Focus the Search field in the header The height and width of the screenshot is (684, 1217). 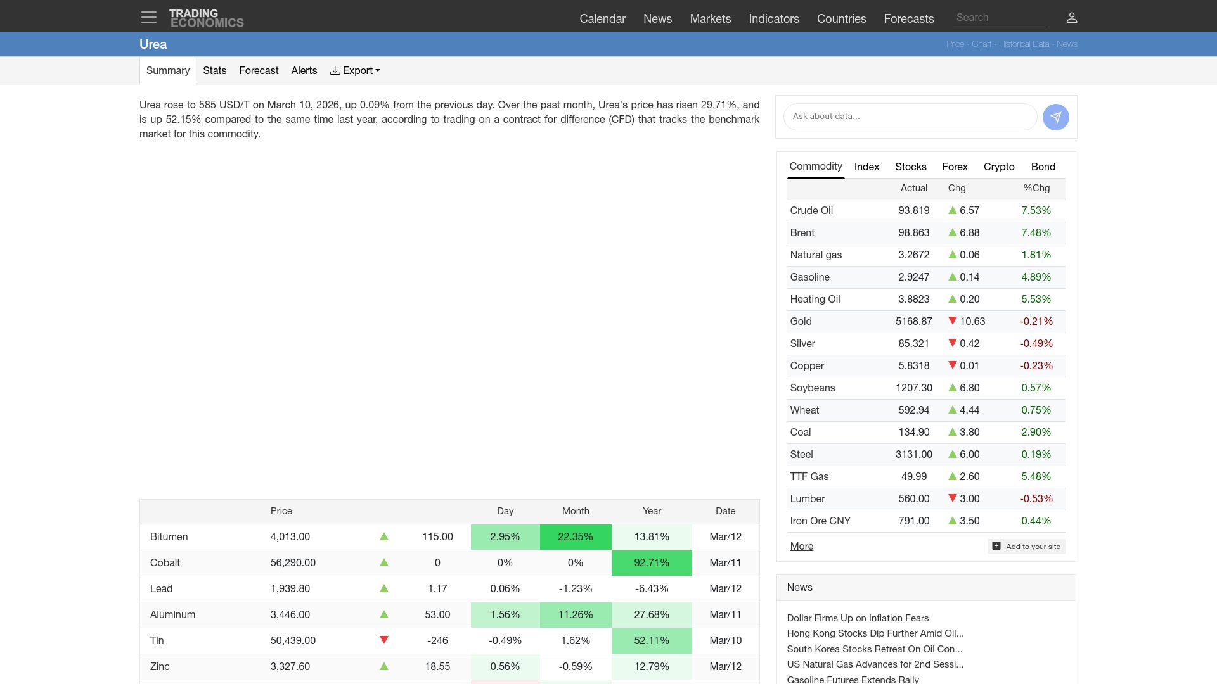click(x=1000, y=18)
